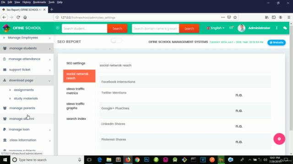This screenshot has height=164, width=293.
Task: Expand the manage attendance chevron
Action: tap(50, 60)
